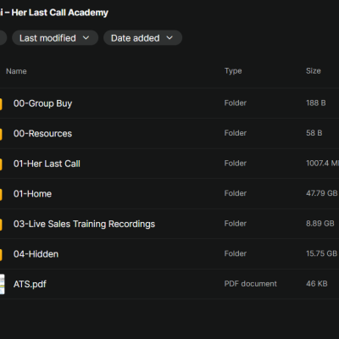Open the 00-Group Buy folder
The width and height of the screenshot is (339, 339).
tap(42, 103)
